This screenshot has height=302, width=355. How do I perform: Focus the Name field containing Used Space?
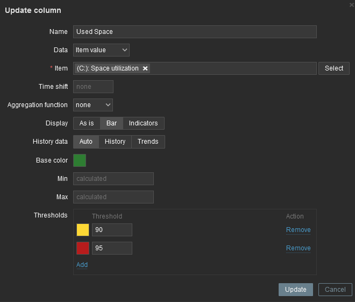195,32
